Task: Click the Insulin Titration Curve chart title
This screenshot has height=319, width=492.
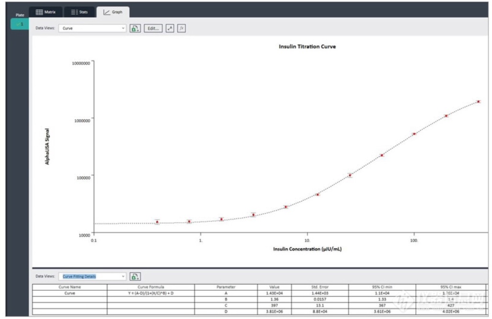Action: click(x=307, y=46)
